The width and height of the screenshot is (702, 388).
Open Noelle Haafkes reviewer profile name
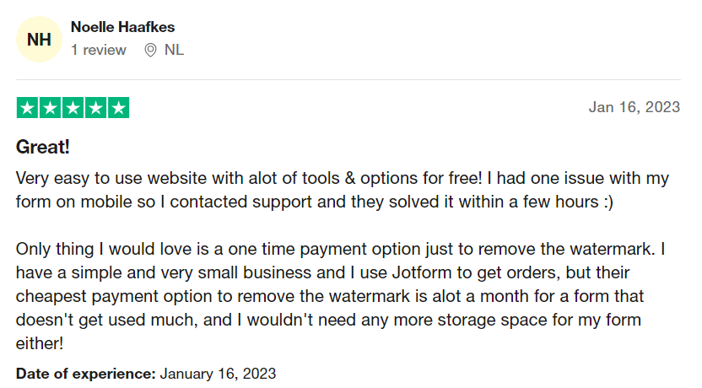(123, 27)
